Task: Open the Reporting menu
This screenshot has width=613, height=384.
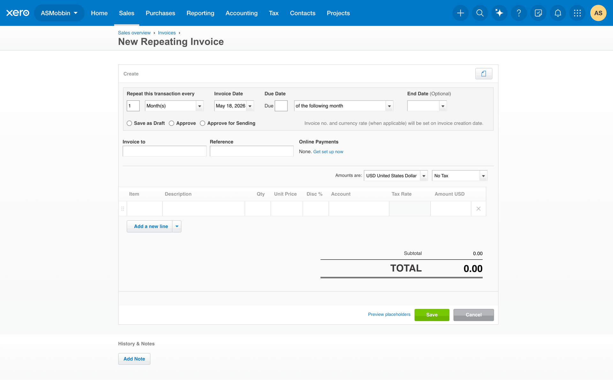Action: [200, 13]
